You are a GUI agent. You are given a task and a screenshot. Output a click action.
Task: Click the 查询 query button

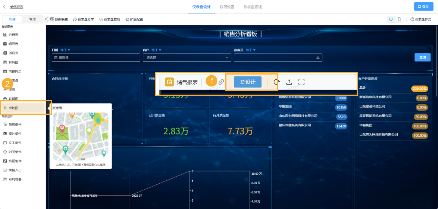point(422,57)
